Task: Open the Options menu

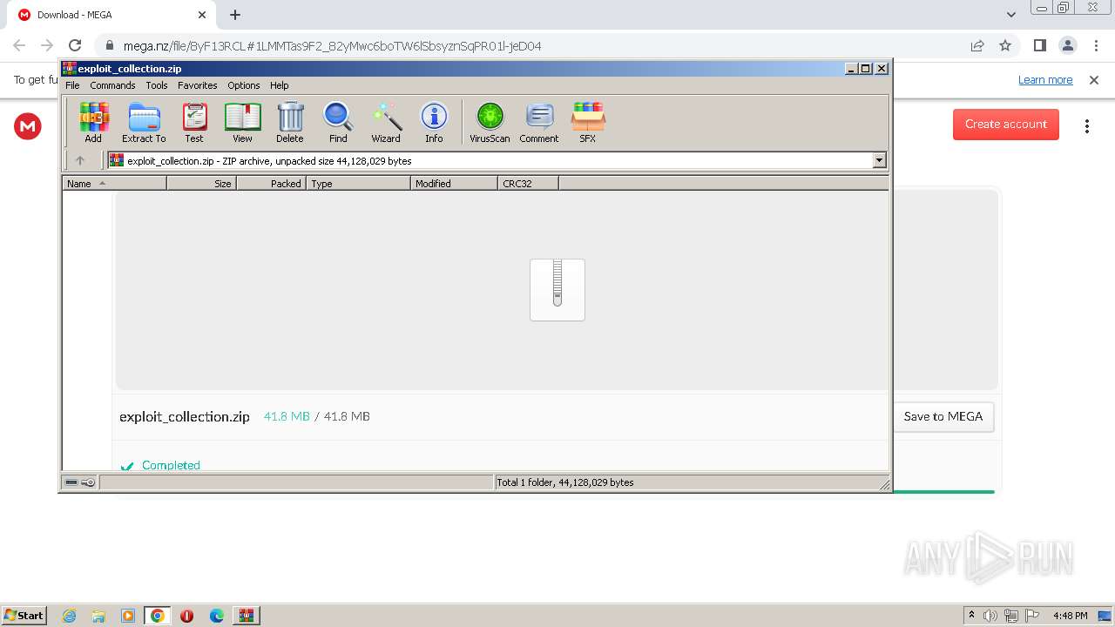Action: click(244, 85)
